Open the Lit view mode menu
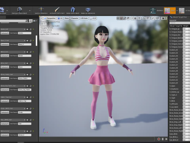Viewport: 190px width, 143px height. (60, 18)
